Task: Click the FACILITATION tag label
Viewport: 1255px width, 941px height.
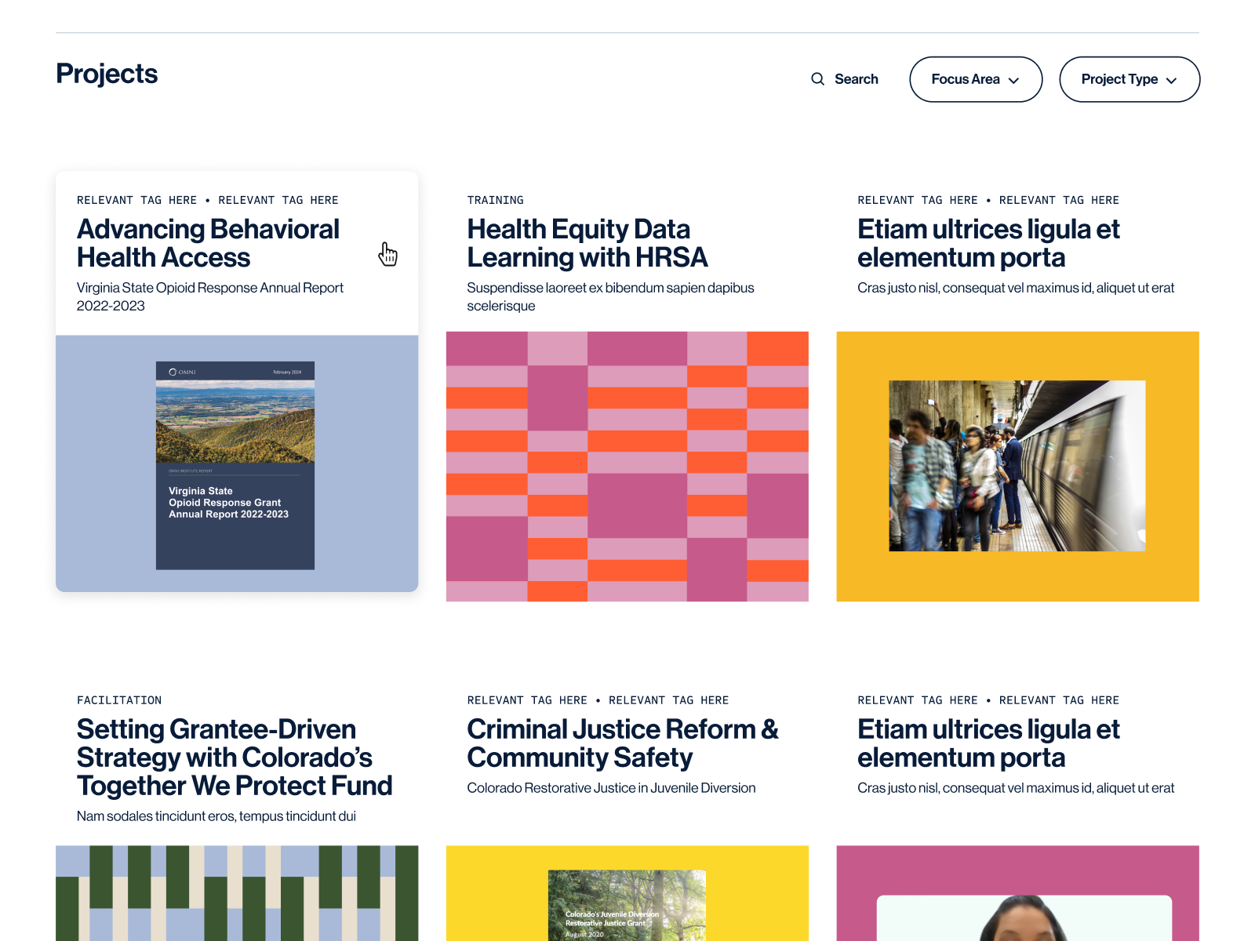Action: (119, 700)
